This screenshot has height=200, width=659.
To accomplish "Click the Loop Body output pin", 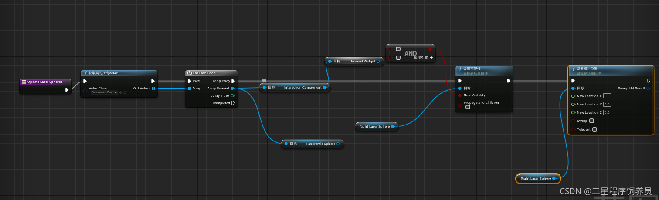I will tap(233, 81).
